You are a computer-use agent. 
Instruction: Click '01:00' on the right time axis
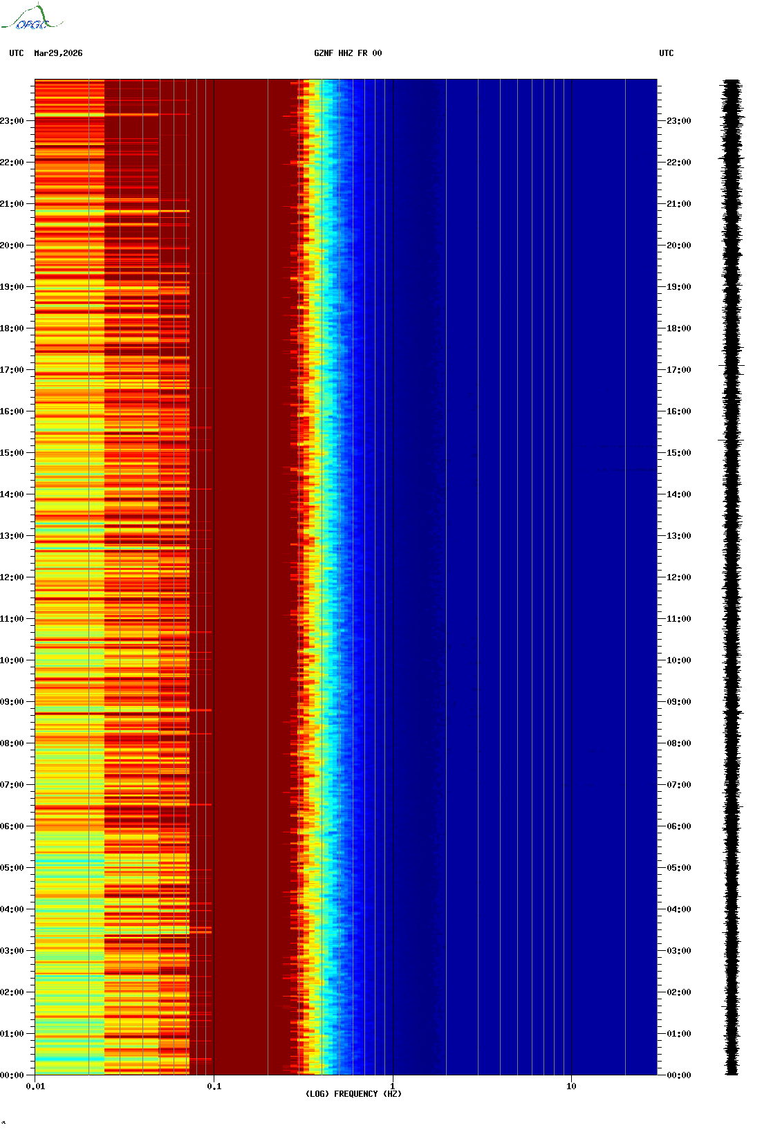tap(679, 1034)
